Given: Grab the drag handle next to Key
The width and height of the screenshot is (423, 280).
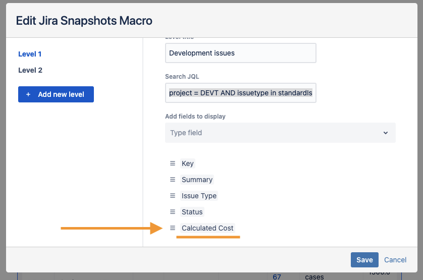Looking at the screenshot, I should click(x=173, y=163).
